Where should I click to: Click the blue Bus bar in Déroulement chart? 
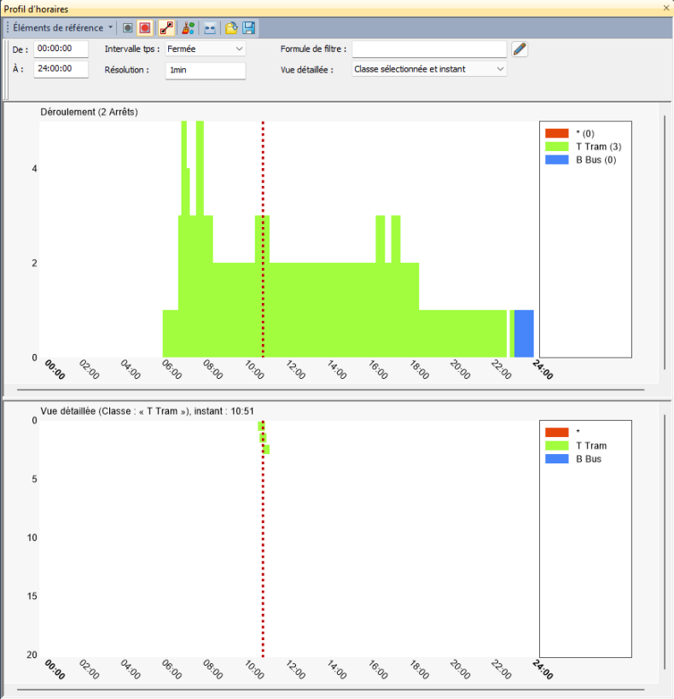(524, 334)
